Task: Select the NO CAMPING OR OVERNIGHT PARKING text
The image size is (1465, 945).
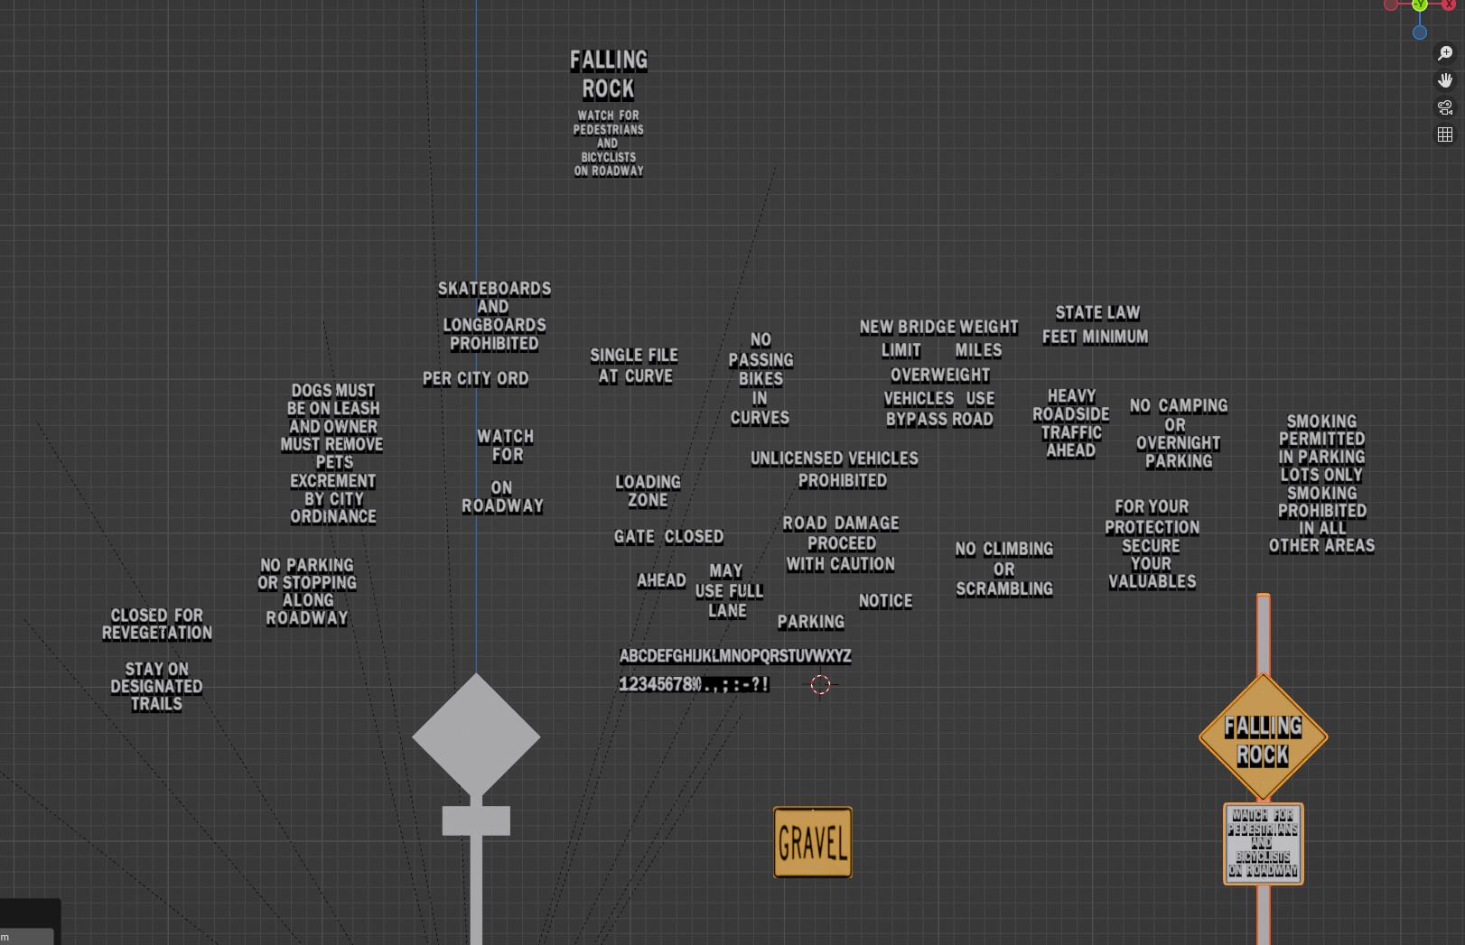Action: tap(1179, 433)
